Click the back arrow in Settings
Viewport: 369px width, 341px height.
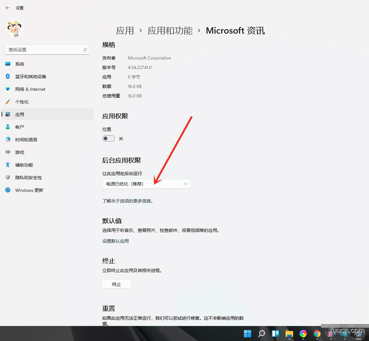tap(8, 8)
